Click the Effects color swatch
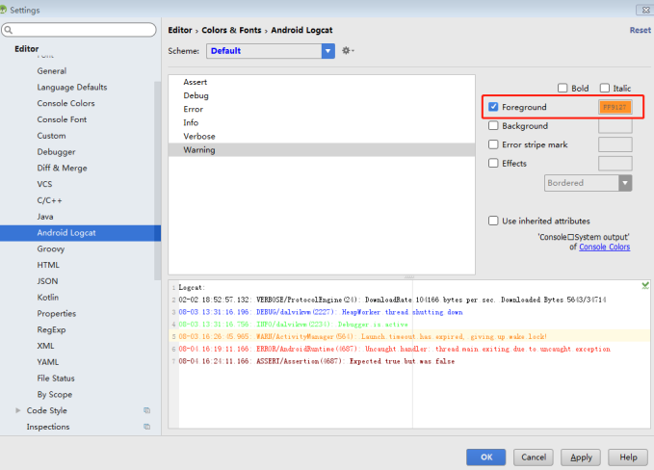Screen dimensions: 654x470 coord(615,163)
